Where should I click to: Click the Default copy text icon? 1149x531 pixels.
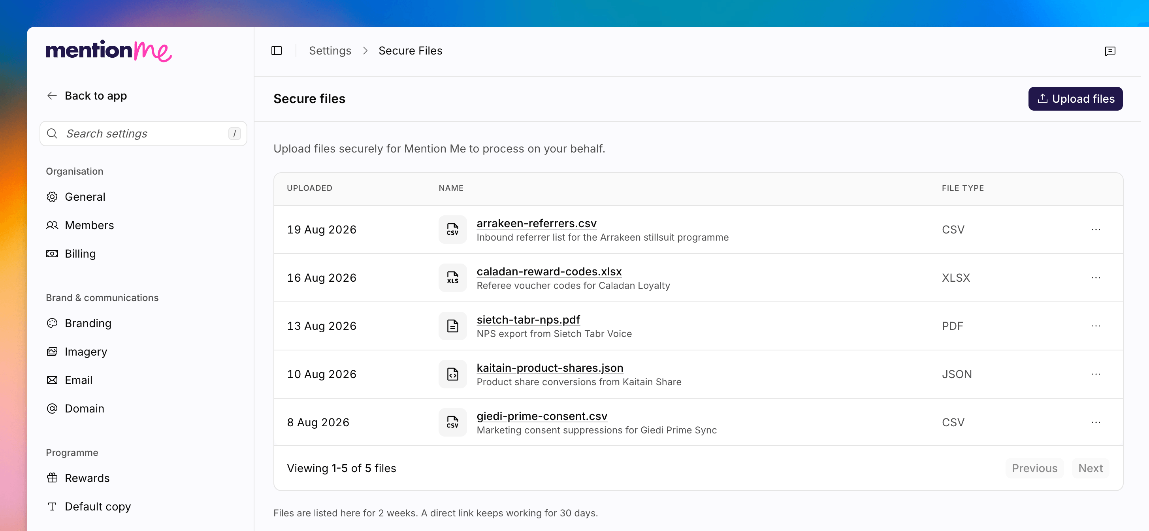(52, 507)
